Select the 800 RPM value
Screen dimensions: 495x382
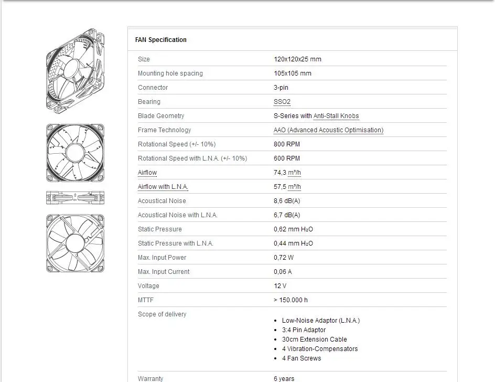click(x=287, y=144)
